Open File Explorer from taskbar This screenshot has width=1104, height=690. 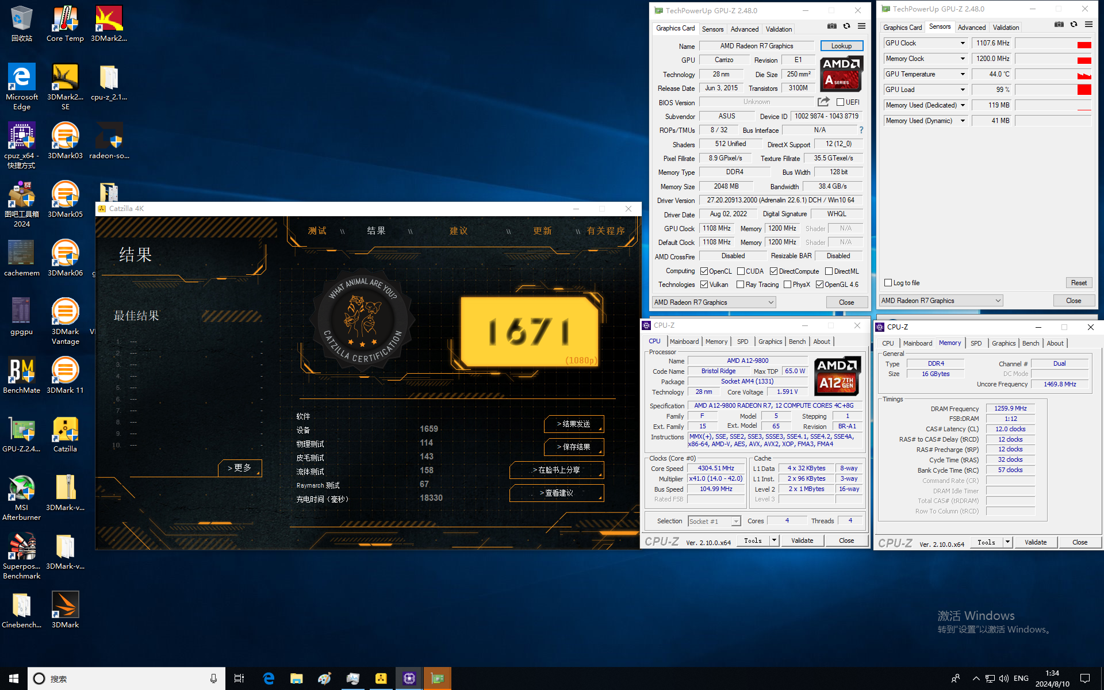[x=296, y=678]
